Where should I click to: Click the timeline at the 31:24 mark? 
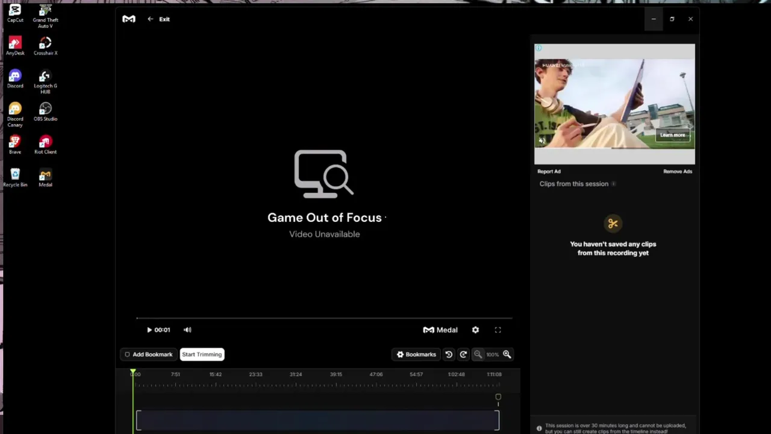tap(296, 374)
